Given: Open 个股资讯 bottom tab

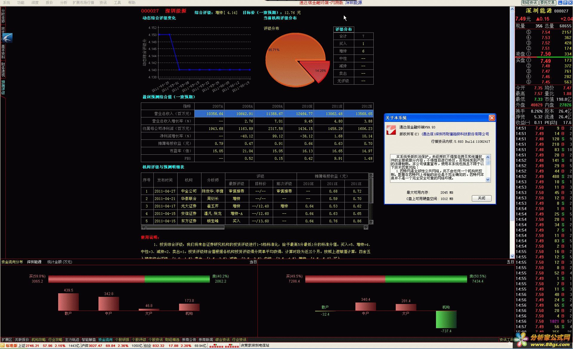Looking at the screenshot, I should coord(156,340).
